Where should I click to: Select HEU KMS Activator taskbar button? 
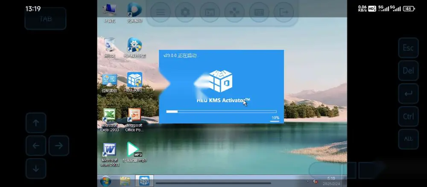click(144, 181)
